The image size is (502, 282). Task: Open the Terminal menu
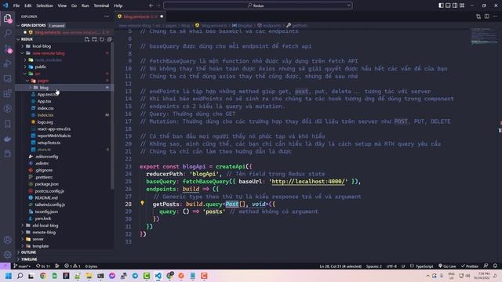101,5
